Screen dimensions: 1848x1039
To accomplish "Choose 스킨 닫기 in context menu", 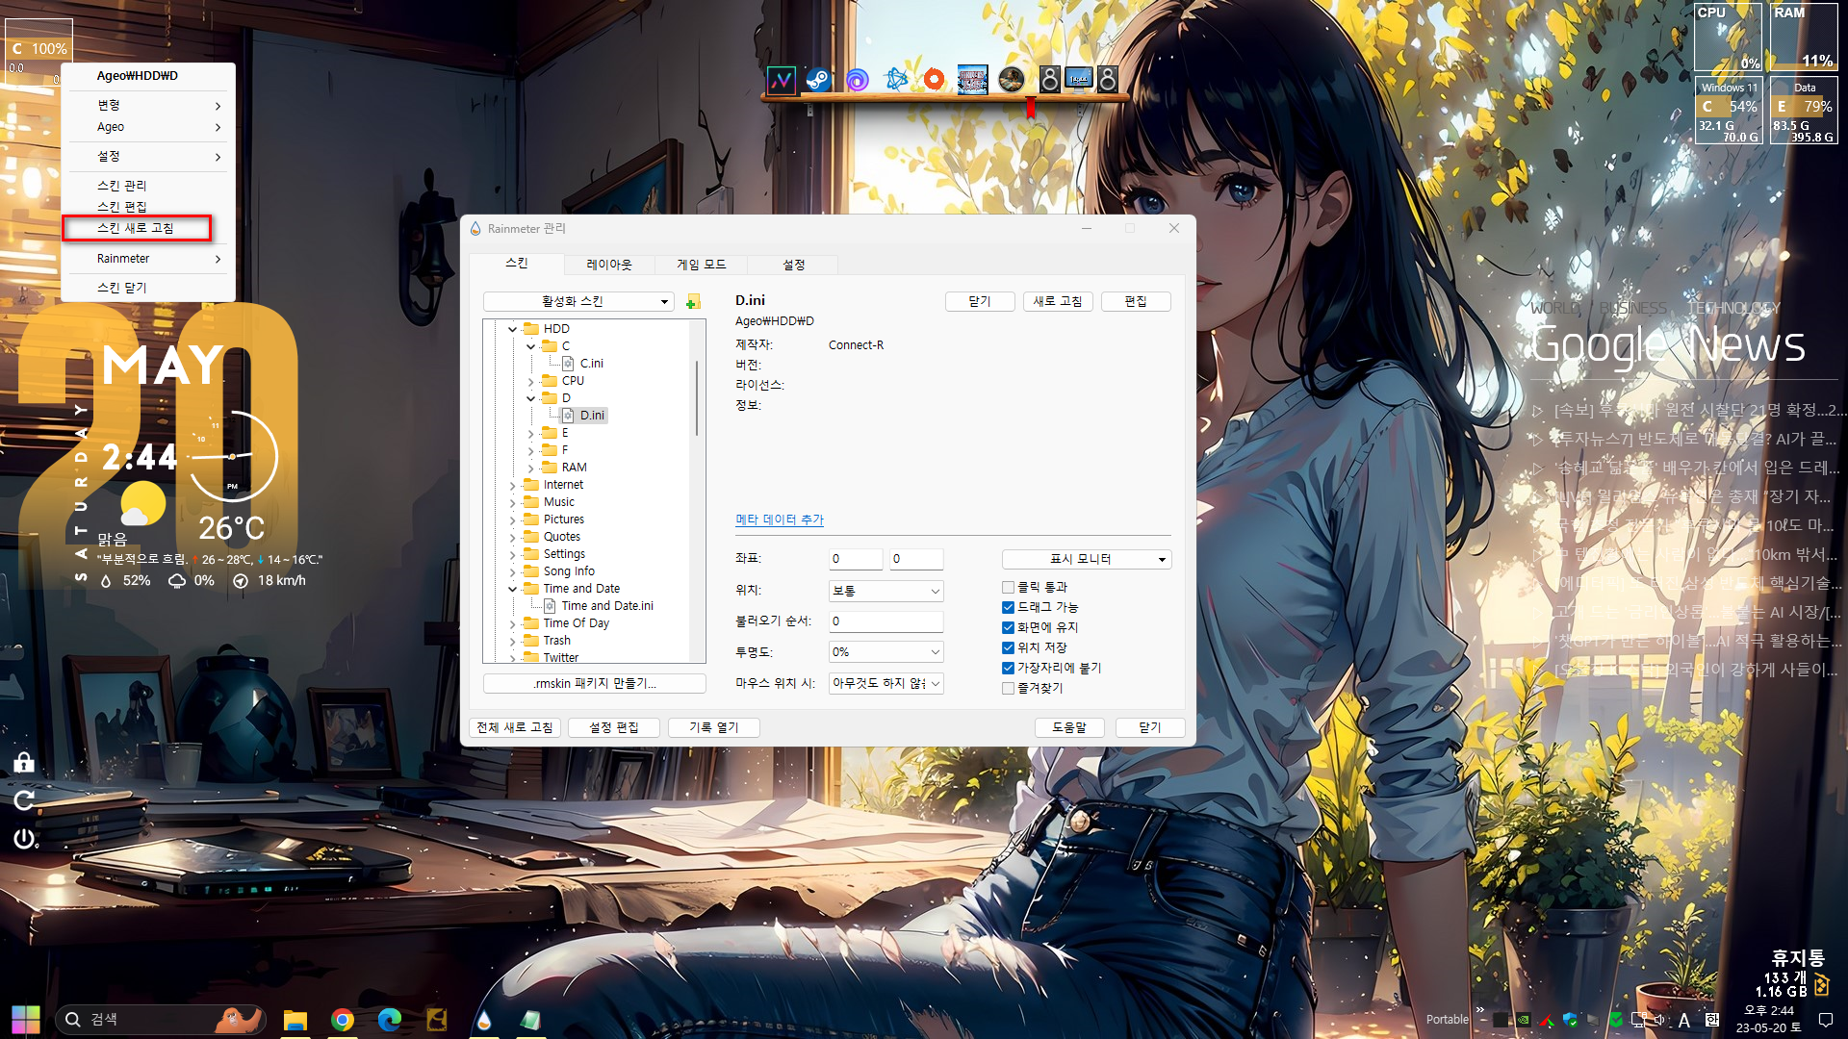I will pyautogui.click(x=122, y=288).
